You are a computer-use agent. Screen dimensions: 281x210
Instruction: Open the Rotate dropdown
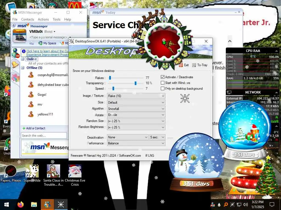(136, 115)
